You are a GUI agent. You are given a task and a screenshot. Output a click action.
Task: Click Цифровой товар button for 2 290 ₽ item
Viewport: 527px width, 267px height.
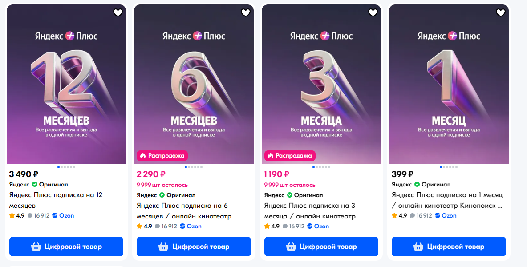tap(194, 247)
